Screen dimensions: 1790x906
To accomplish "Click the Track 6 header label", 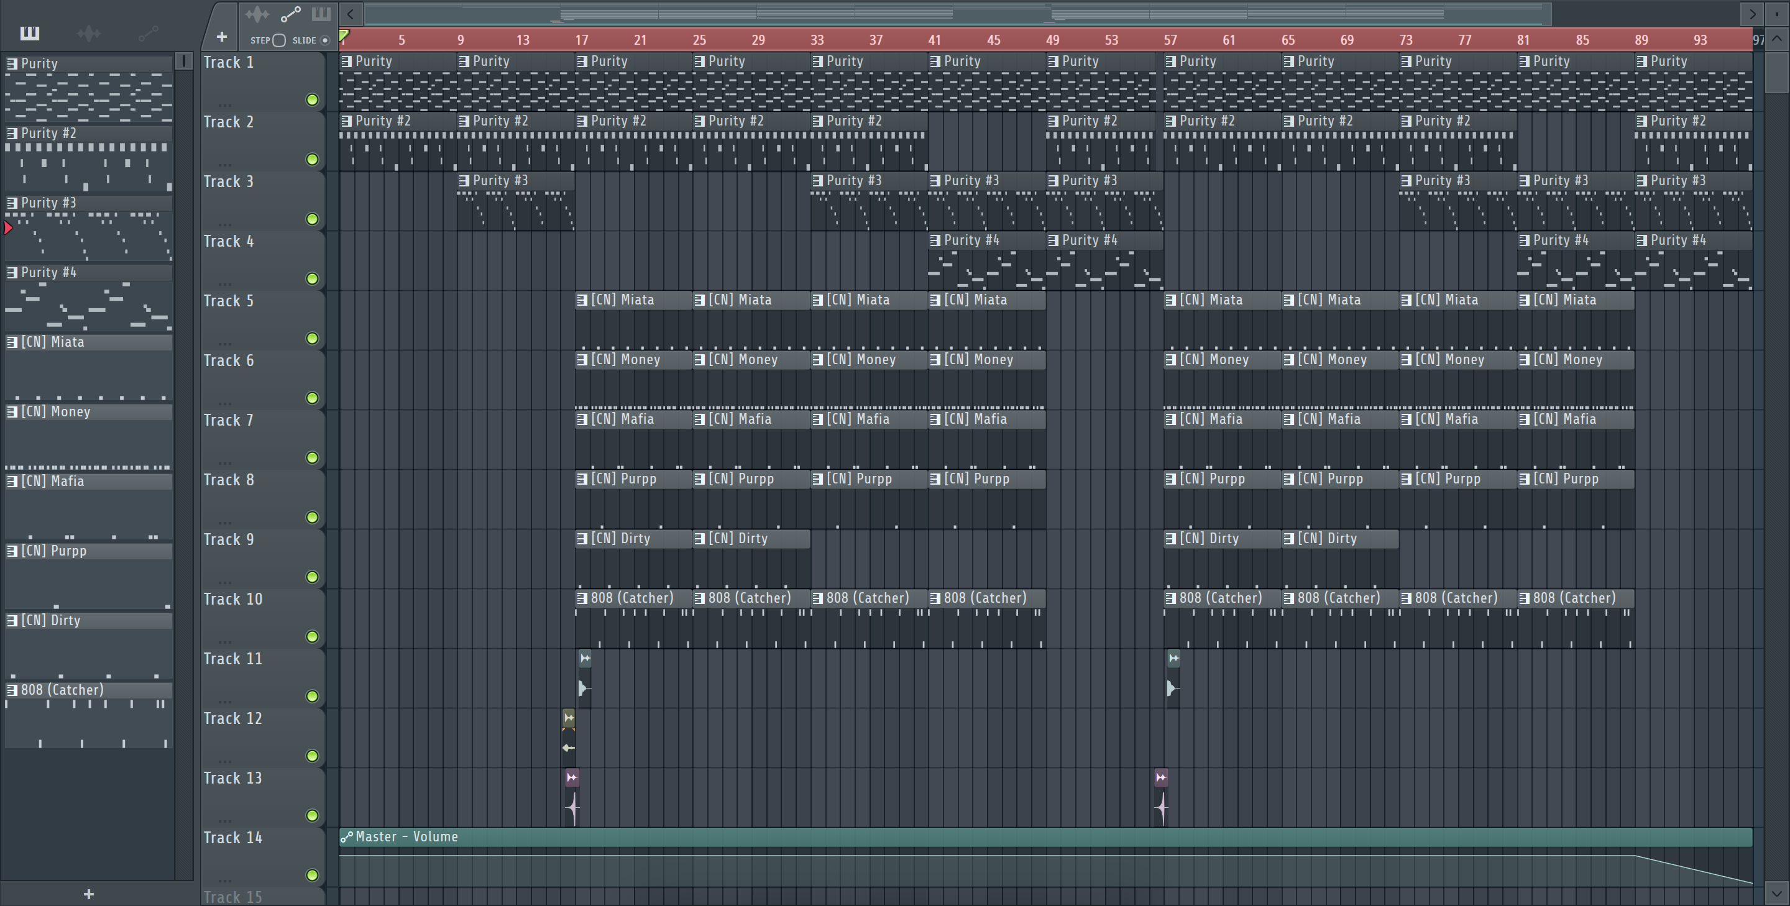I will (229, 360).
